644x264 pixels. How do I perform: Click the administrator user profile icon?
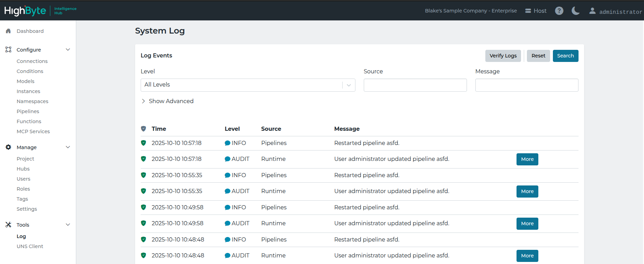[592, 11]
